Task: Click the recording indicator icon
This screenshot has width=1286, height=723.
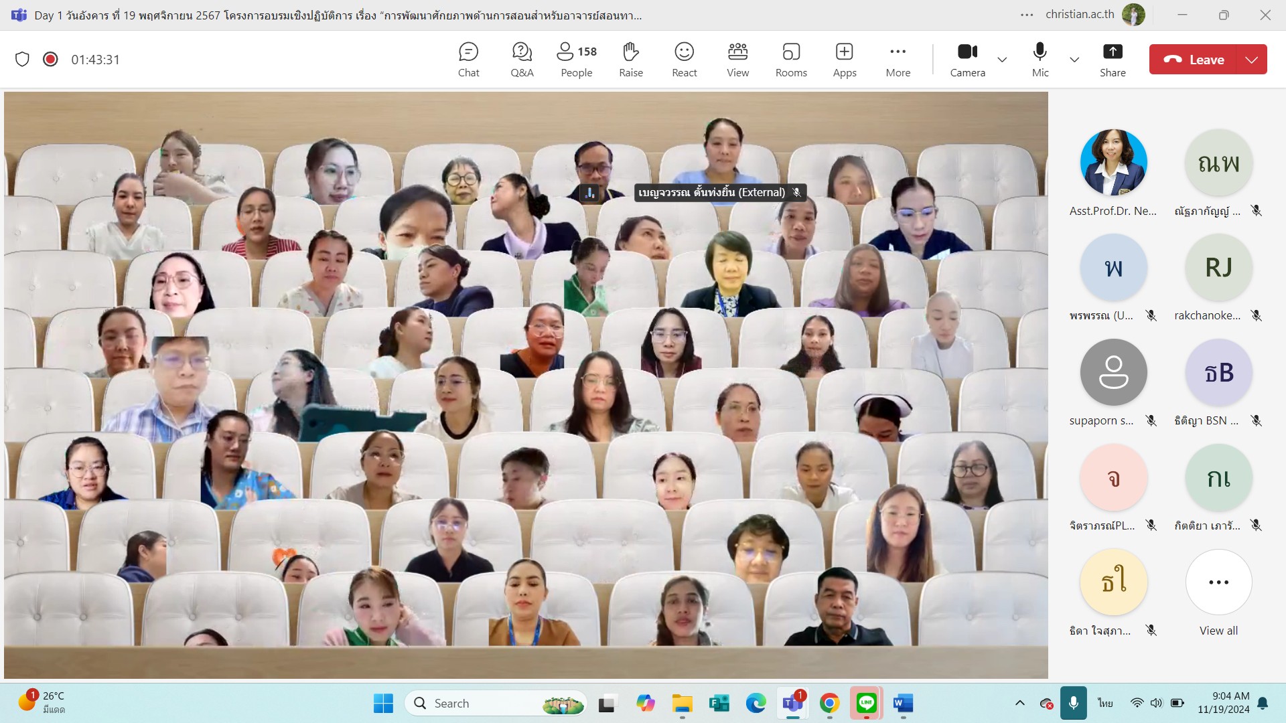Action: pyautogui.click(x=50, y=60)
